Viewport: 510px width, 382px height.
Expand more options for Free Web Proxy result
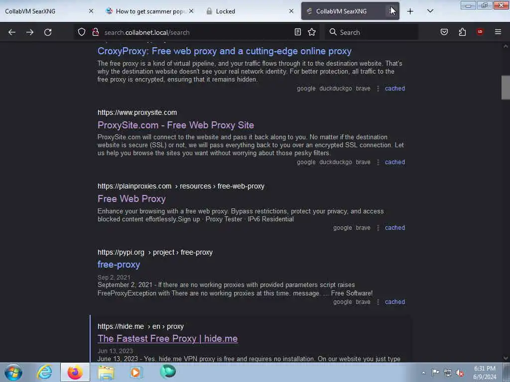pyautogui.click(x=378, y=228)
